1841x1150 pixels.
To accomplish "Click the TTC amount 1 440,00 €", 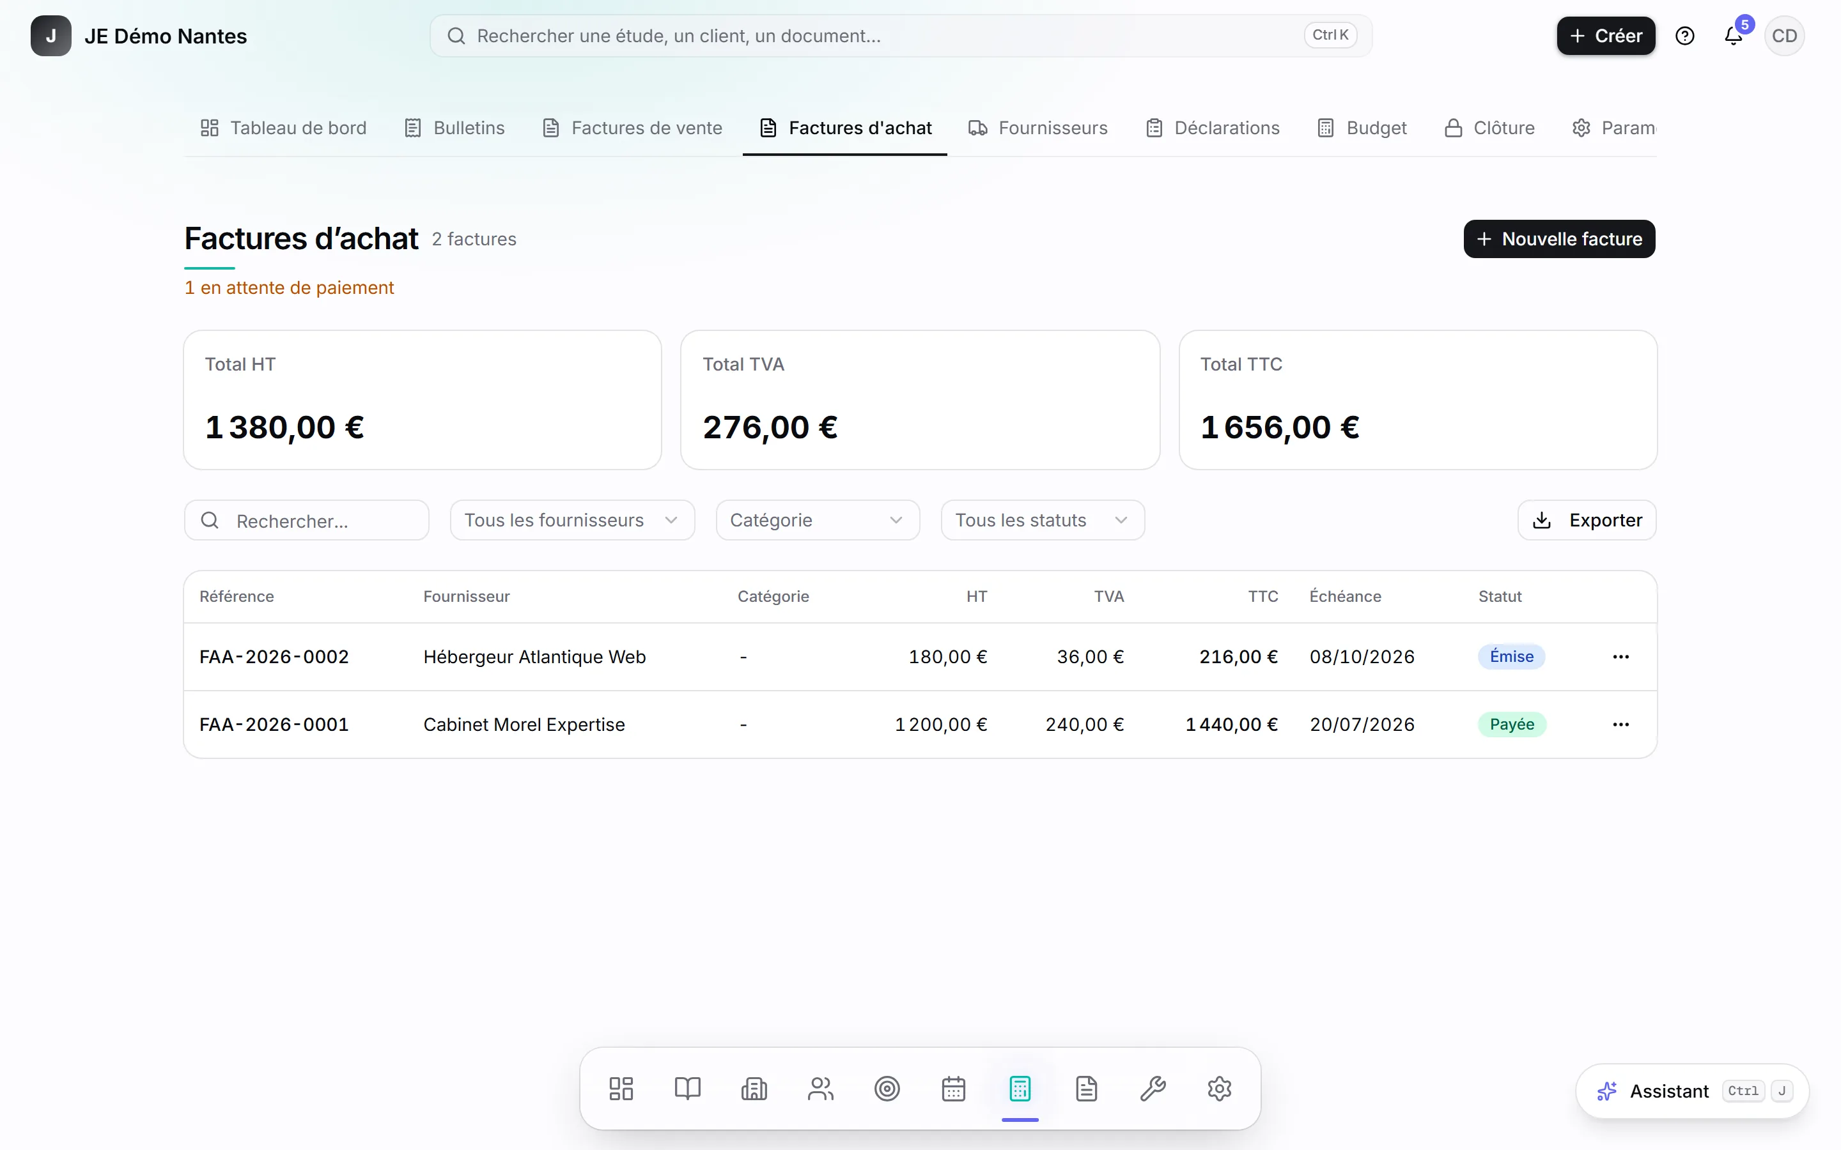I will pyautogui.click(x=1232, y=724).
